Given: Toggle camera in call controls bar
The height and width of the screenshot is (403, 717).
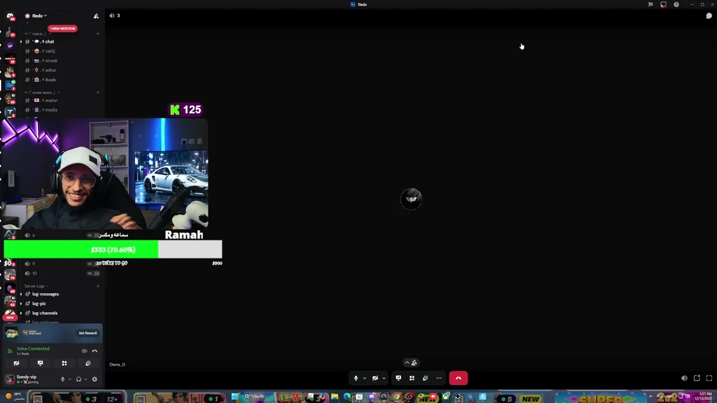Looking at the screenshot, I should [x=375, y=378].
